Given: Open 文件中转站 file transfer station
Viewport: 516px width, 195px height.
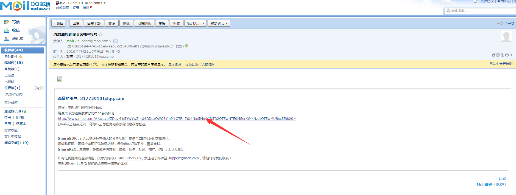Looking at the screenshot, I should [x=13, y=137].
